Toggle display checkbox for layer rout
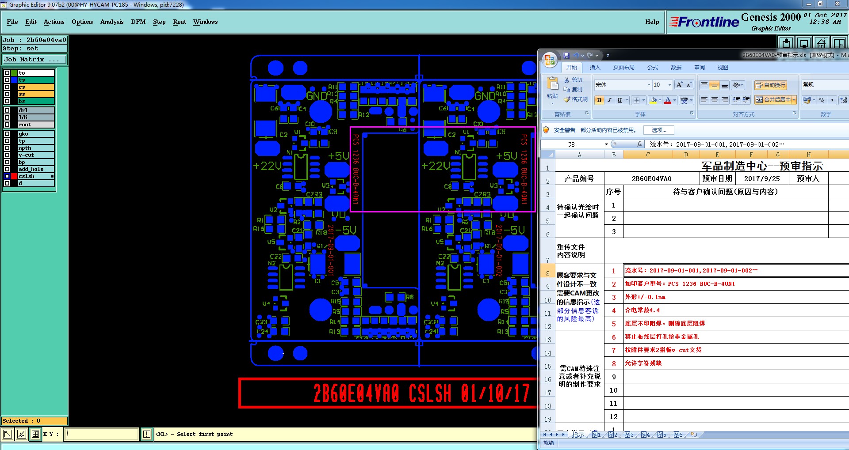 click(x=7, y=125)
